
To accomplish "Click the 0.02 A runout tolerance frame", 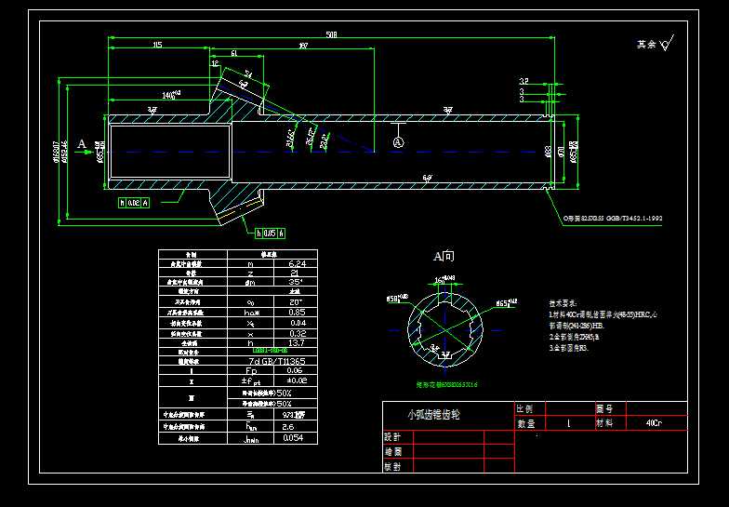I will (x=134, y=203).
